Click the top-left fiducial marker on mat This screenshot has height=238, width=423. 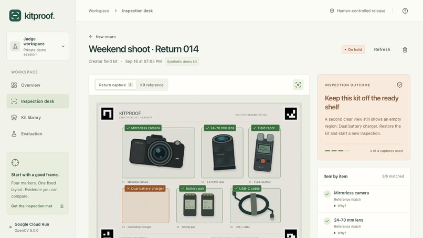tap(107, 113)
